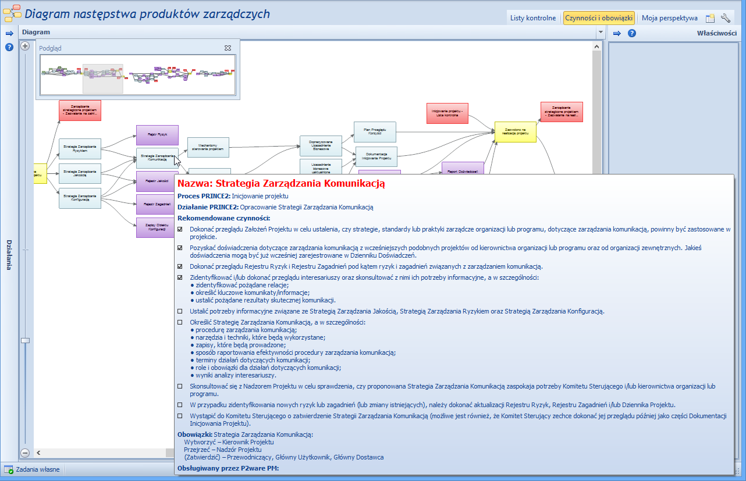Image resolution: width=746 pixels, height=481 pixels.
Task: Move the zoom slider handle
Action: pyautogui.click(x=25, y=340)
